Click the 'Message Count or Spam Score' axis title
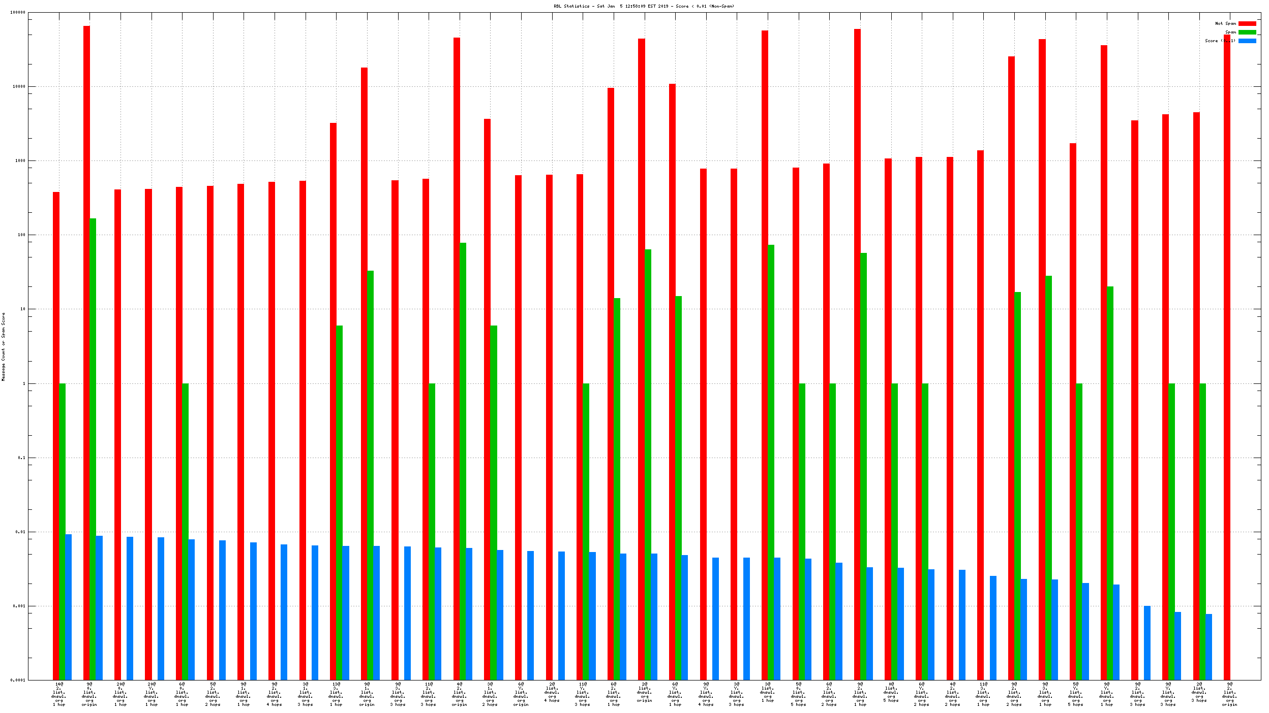The image size is (1269, 713). tap(3, 346)
